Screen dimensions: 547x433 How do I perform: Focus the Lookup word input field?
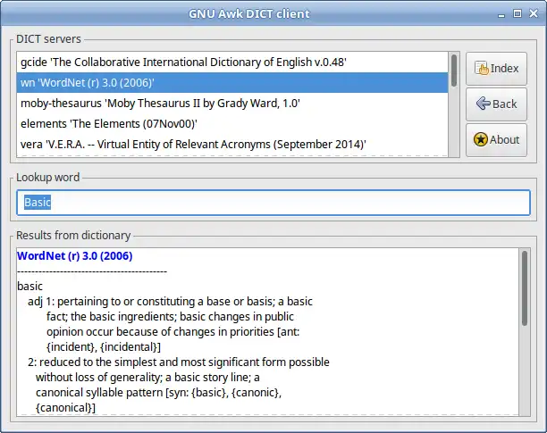273,203
